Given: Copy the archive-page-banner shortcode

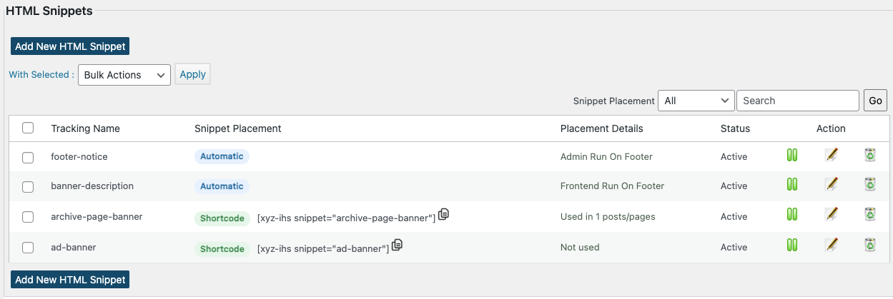Looking at the screenshot, I should point(443,213).
